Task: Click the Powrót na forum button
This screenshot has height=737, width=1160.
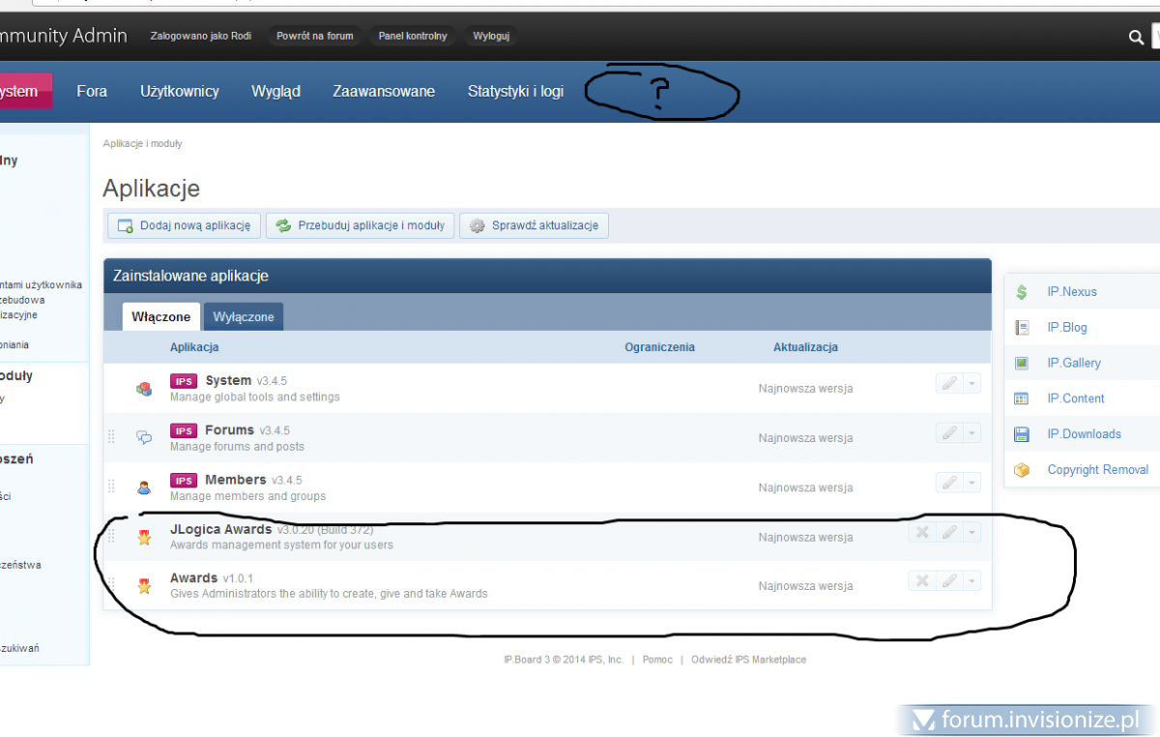Action: 314,37
